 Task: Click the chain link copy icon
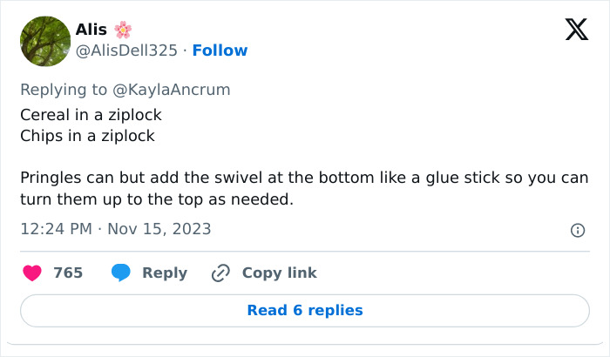coord(220,273)
